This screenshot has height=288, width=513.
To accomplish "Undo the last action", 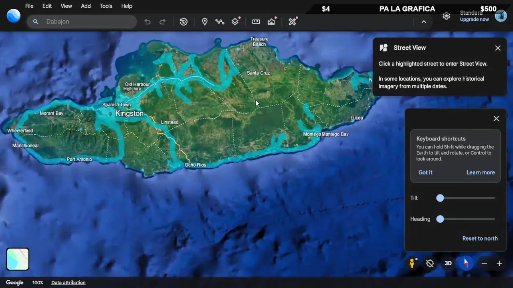I will [x=147, y=22].
